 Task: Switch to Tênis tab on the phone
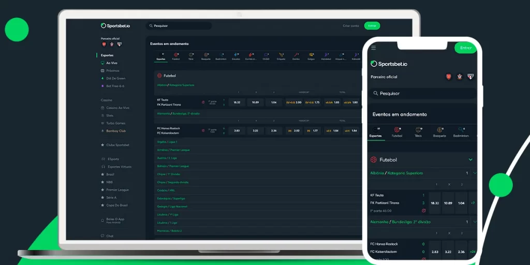pyautogui.click(x=418, y=132)
